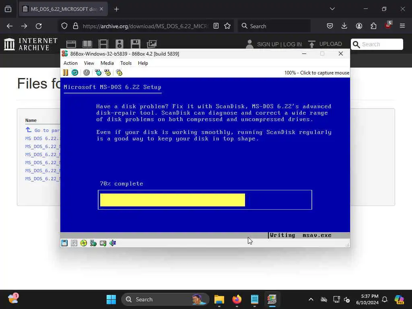Click the Firefox shield tracking protection icon
The image size is (412, 309).
point(64,26)
